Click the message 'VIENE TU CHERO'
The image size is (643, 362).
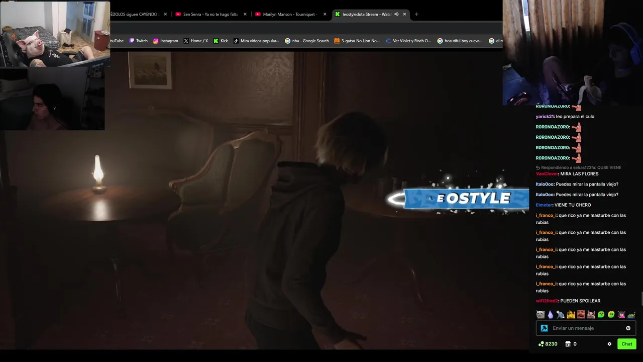click(x=573, y=205)
